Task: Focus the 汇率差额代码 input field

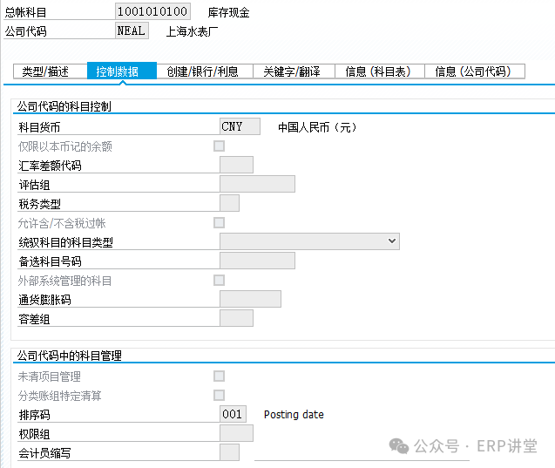Action: click(236, 166)
